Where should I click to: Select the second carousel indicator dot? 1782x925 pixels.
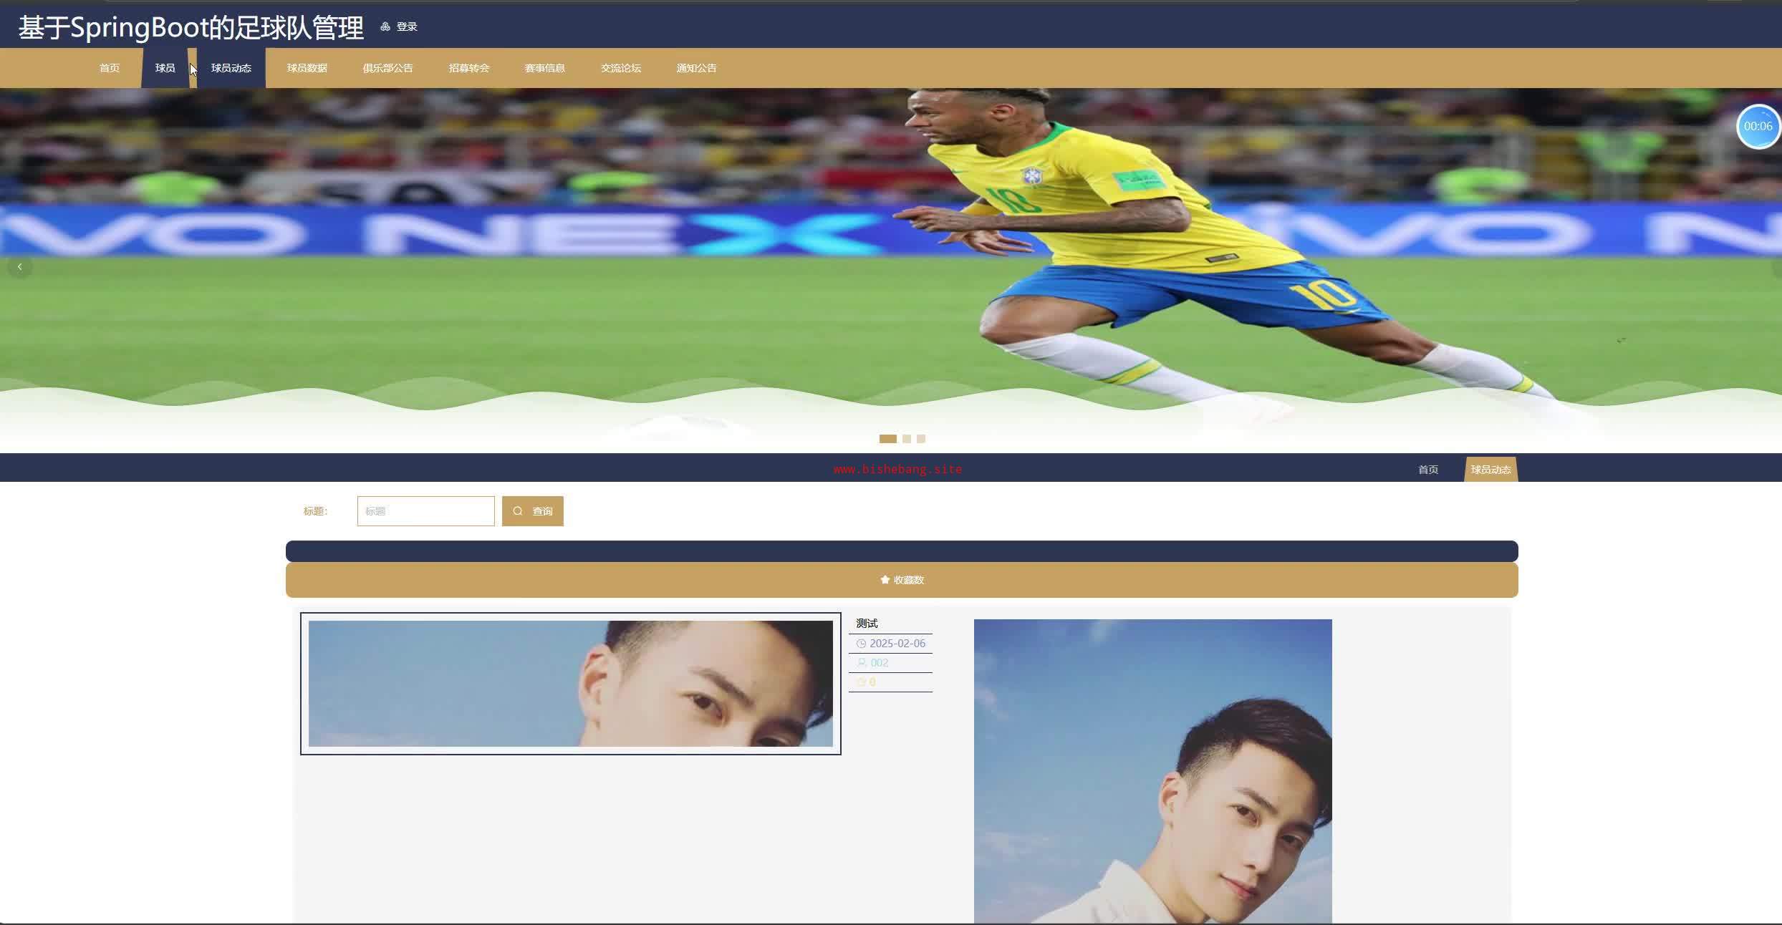(x=907, y=439)
